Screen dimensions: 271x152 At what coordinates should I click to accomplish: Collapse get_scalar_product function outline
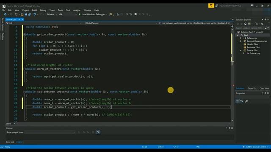point(25,35)
